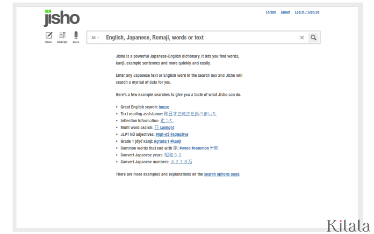
Task: Open the text reading assistance example sentence
Action: pyautogui.click(x=190, y=114)
